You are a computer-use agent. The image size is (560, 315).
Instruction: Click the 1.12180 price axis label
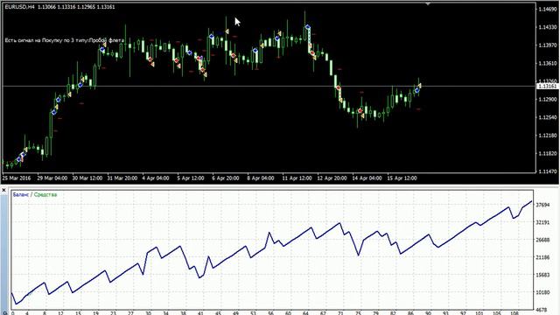(548, 136)
